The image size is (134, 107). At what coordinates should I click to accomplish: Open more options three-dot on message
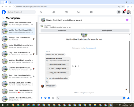click(x=79, y=66)
